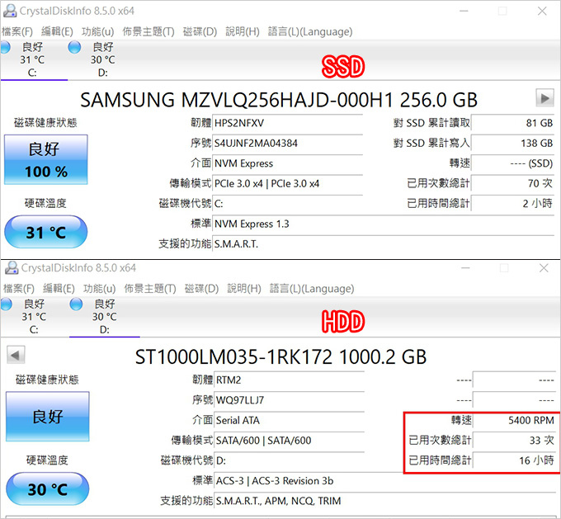
Task: Select features field S.M.A.R.T., APM, NCQ, TRIM
Action: click(x=384, y=500)
